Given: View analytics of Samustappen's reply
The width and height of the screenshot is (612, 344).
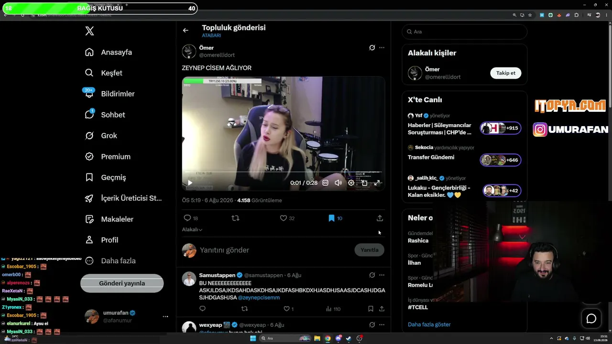Looking at the screenshot, I should click(333, 309).
